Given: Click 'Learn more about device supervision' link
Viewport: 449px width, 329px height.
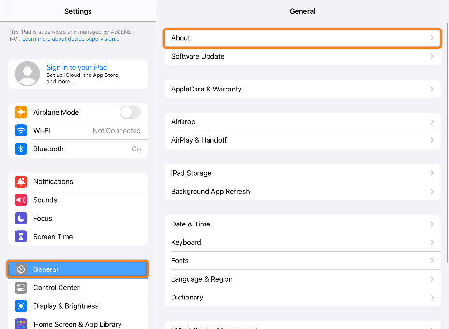Looking at the screenshot, I should point(71,39).
